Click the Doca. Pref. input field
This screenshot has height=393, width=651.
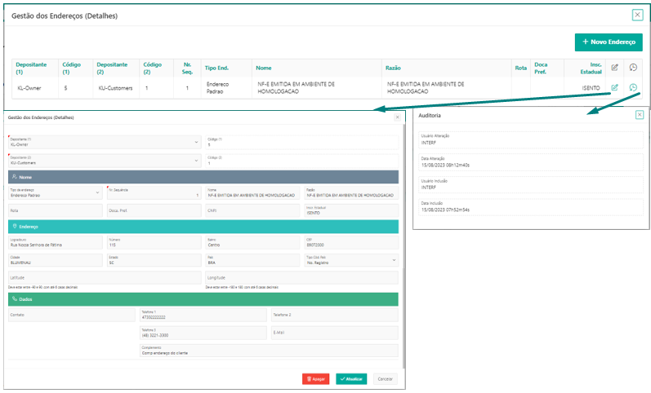(x=154, y=210)
